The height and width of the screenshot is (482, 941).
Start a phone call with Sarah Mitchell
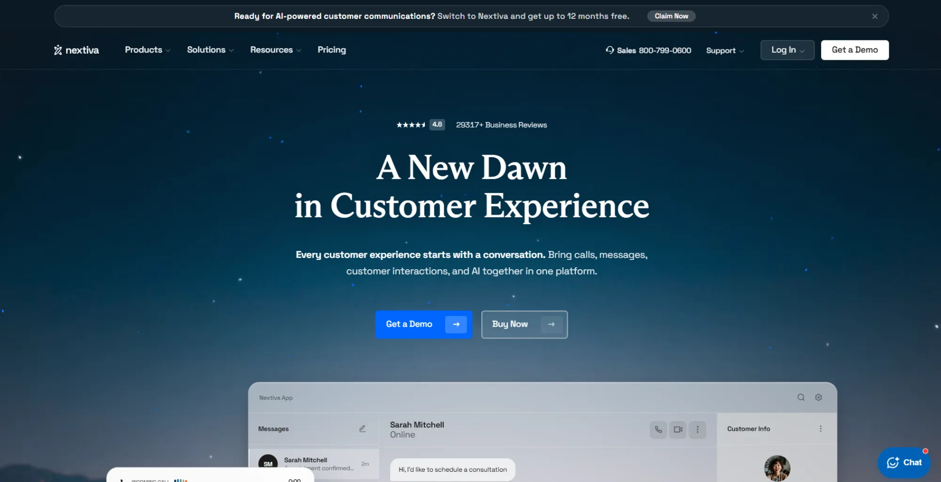(658, 429)
